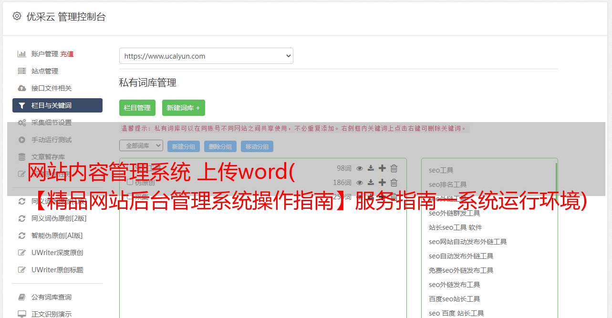This screenshot has width=612, height=318.
Task: Download the 98词 library
Action: (371, 168)
